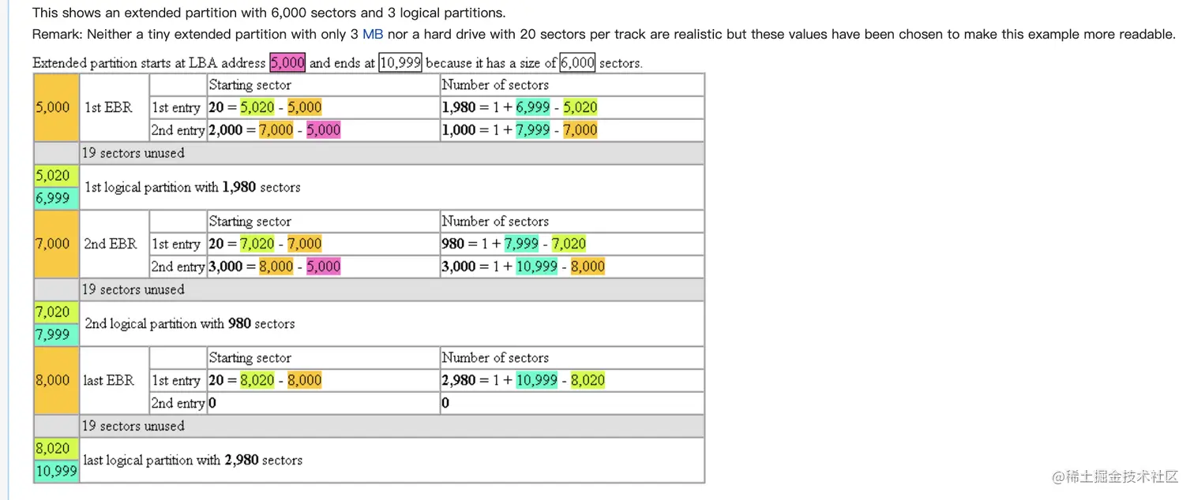Click 2nd entry label in last EBR block

point(178,403)
